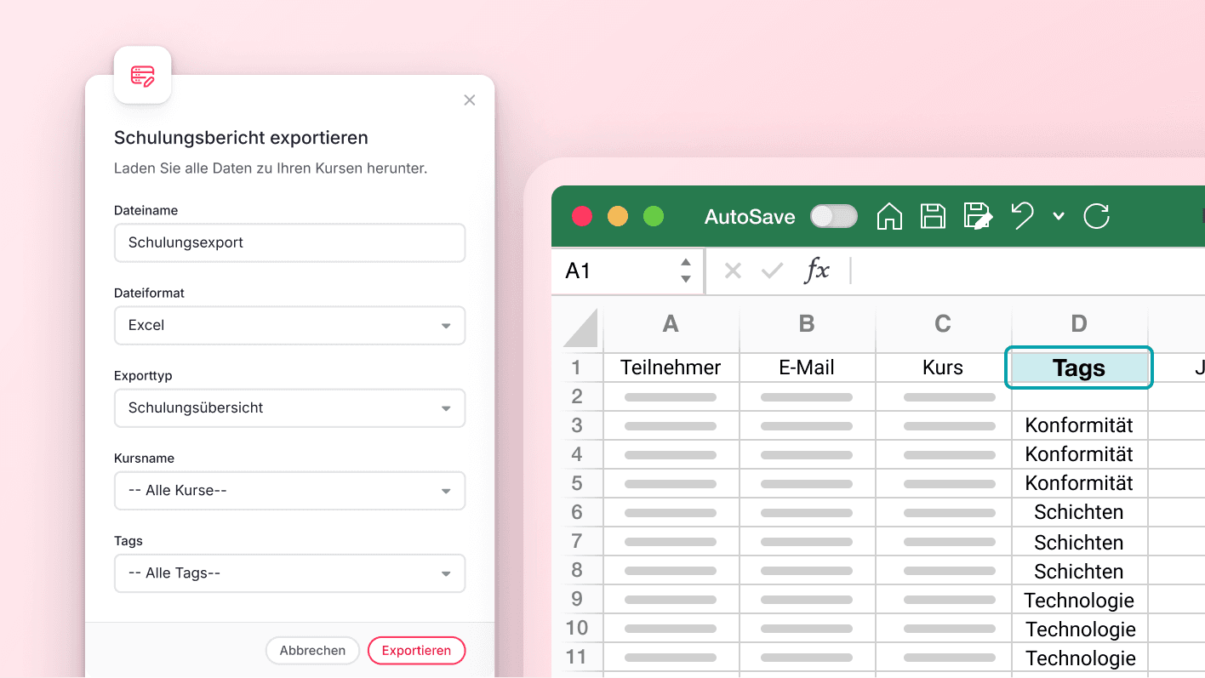
Task: Select row 2 header number
Action: point(576,396)
